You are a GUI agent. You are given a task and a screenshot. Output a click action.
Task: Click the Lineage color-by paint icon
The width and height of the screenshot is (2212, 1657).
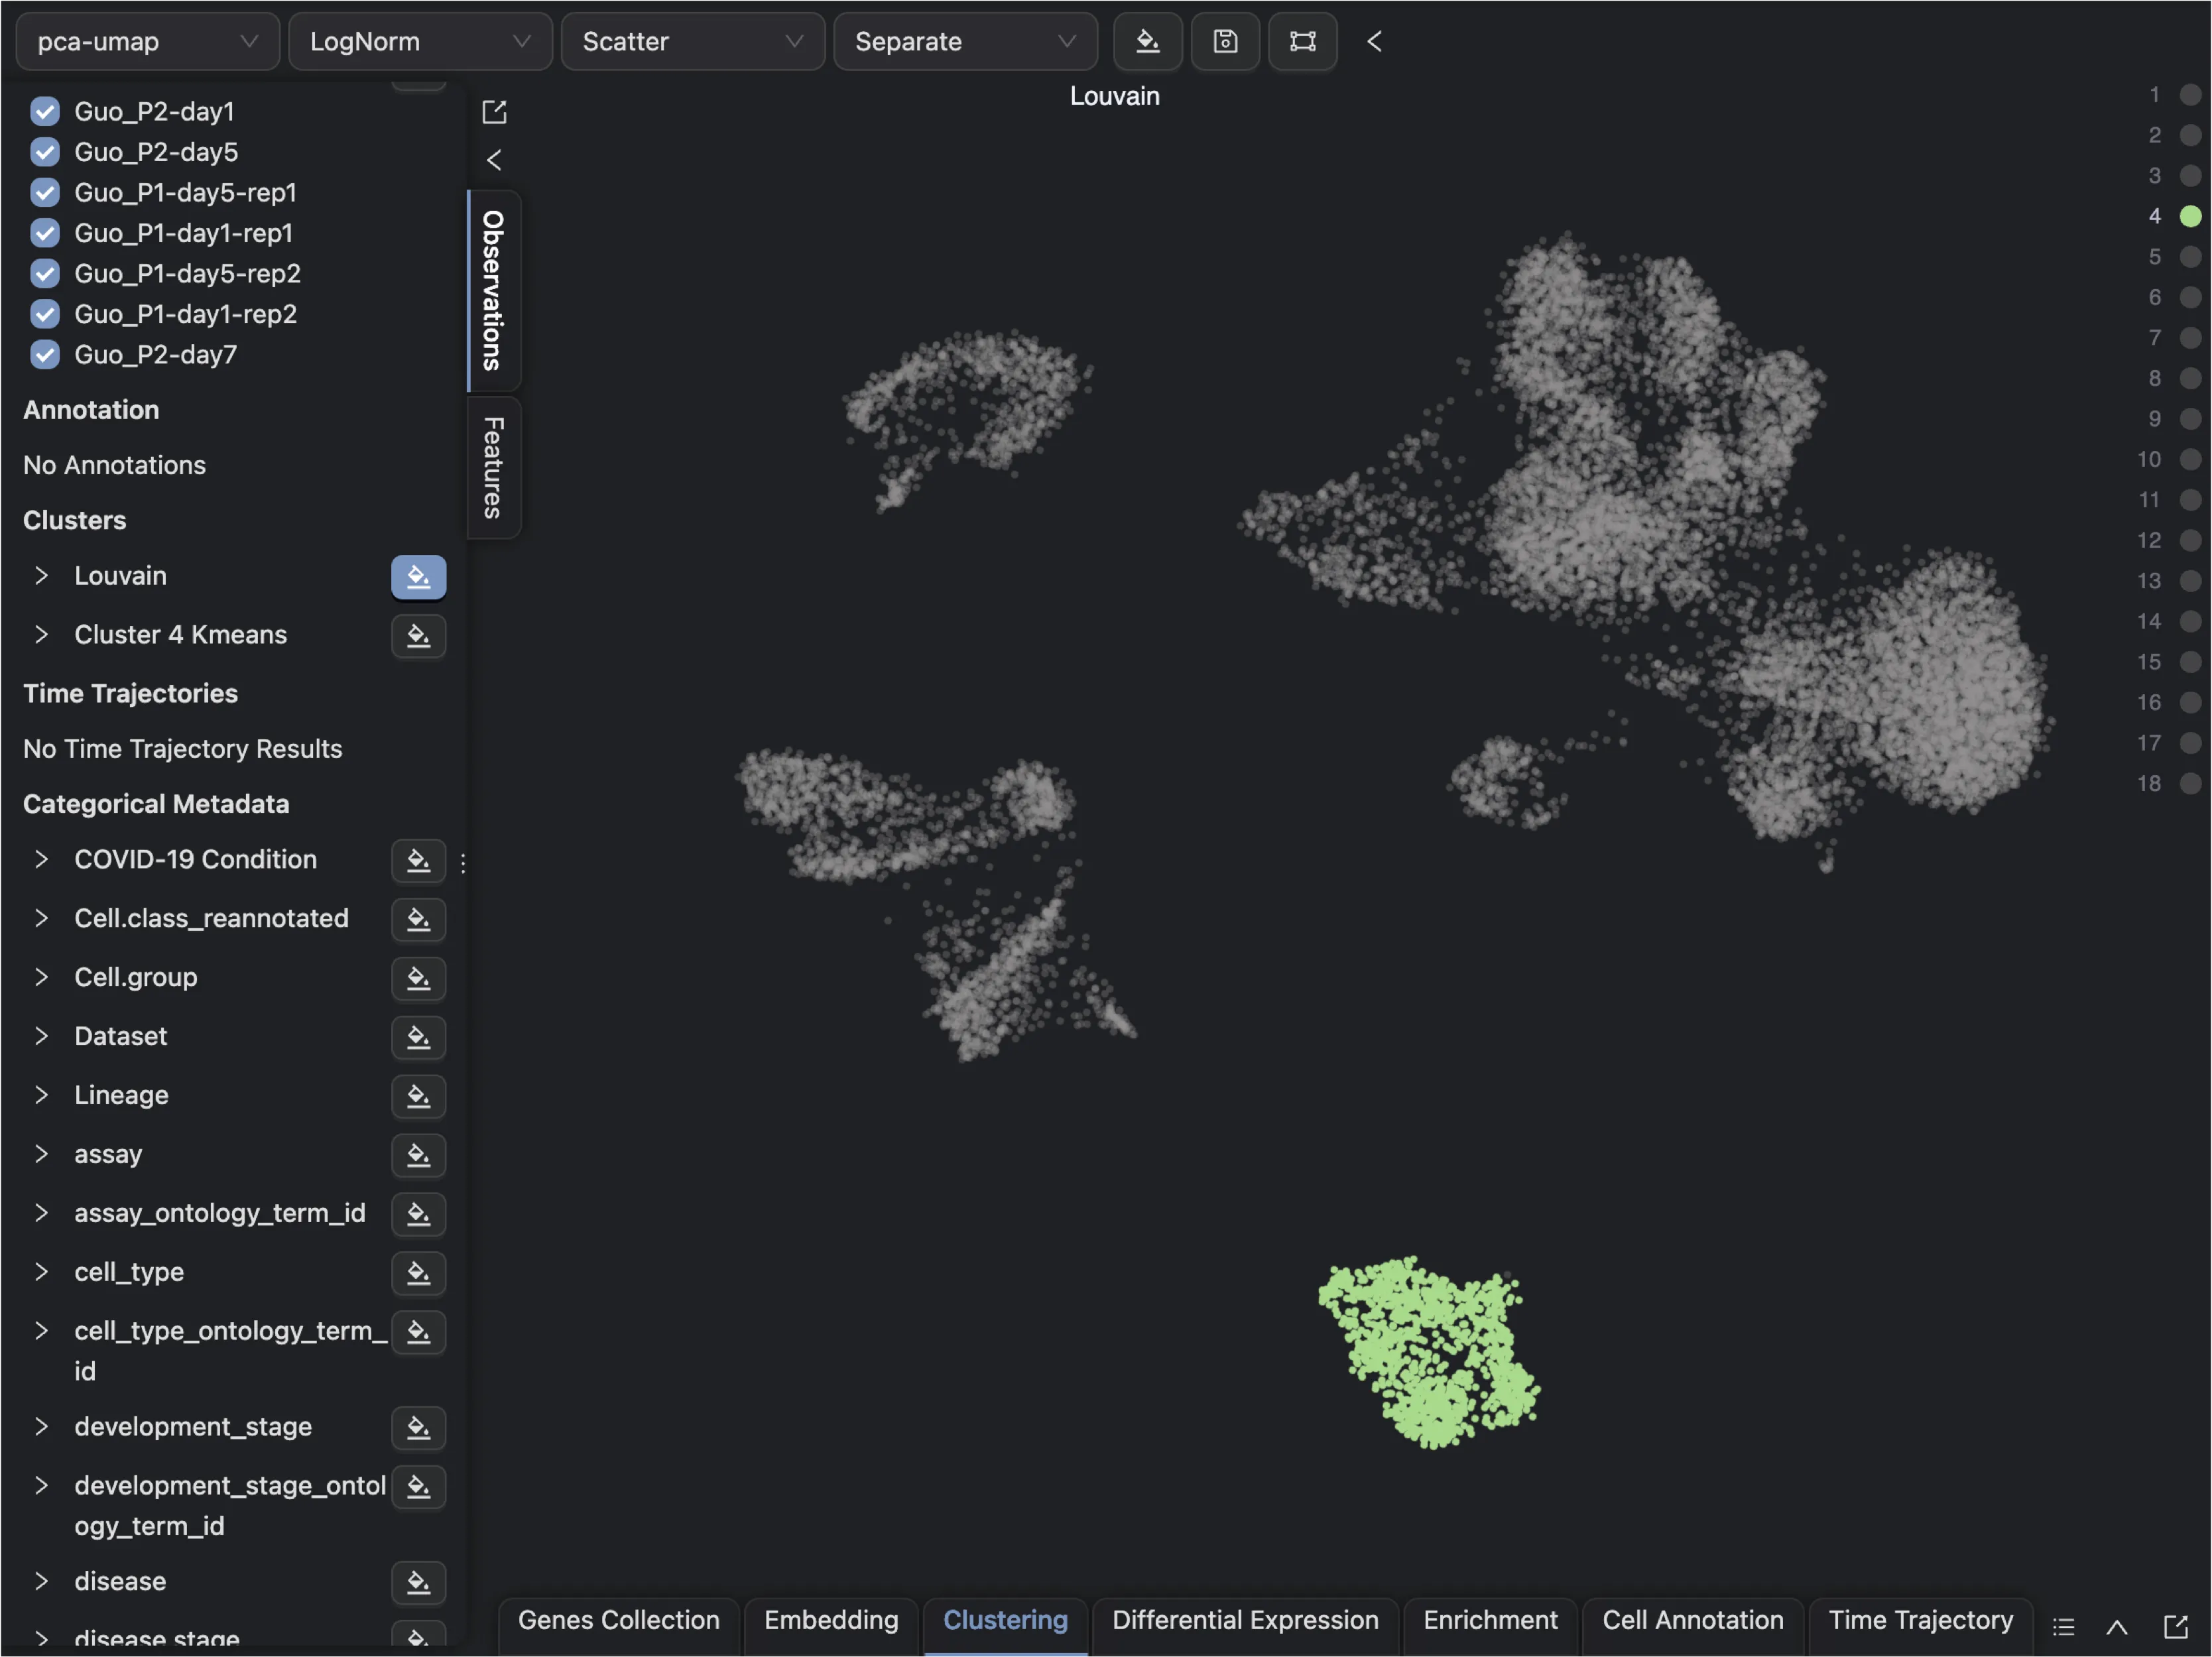[x=418, y=1097]
